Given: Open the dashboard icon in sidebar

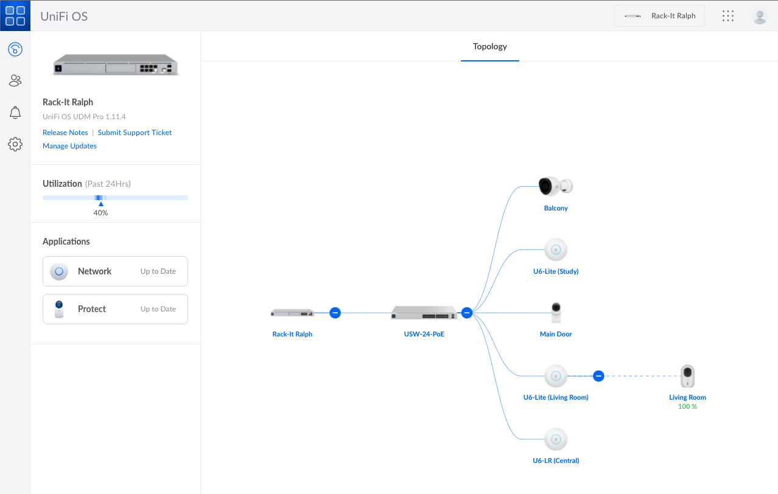Looking at the screenshot, I should point(15,49).
